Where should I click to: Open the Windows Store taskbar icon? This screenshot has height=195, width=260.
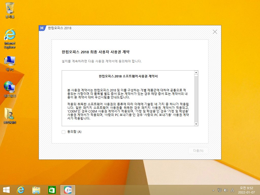52,190
